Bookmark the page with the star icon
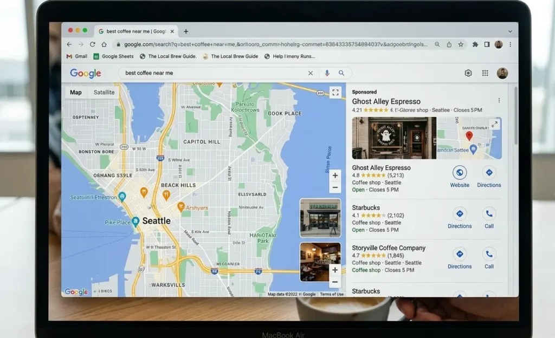This screenshot has height=338, width=555. [x=461, y=44]
